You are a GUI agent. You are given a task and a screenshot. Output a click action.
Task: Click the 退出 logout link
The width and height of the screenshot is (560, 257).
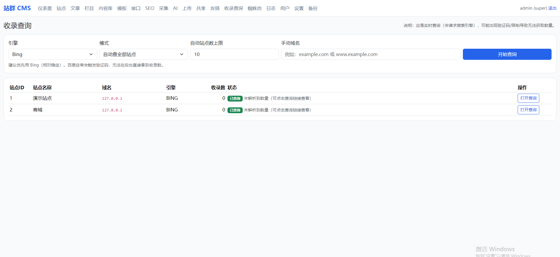[x=552, y=8]
